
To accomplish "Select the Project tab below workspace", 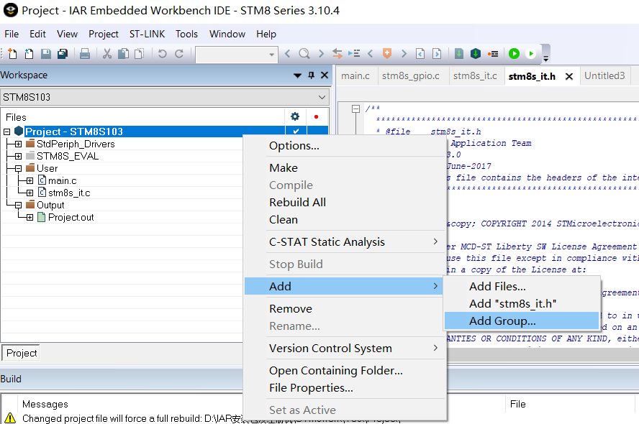I will click(21, 353).
